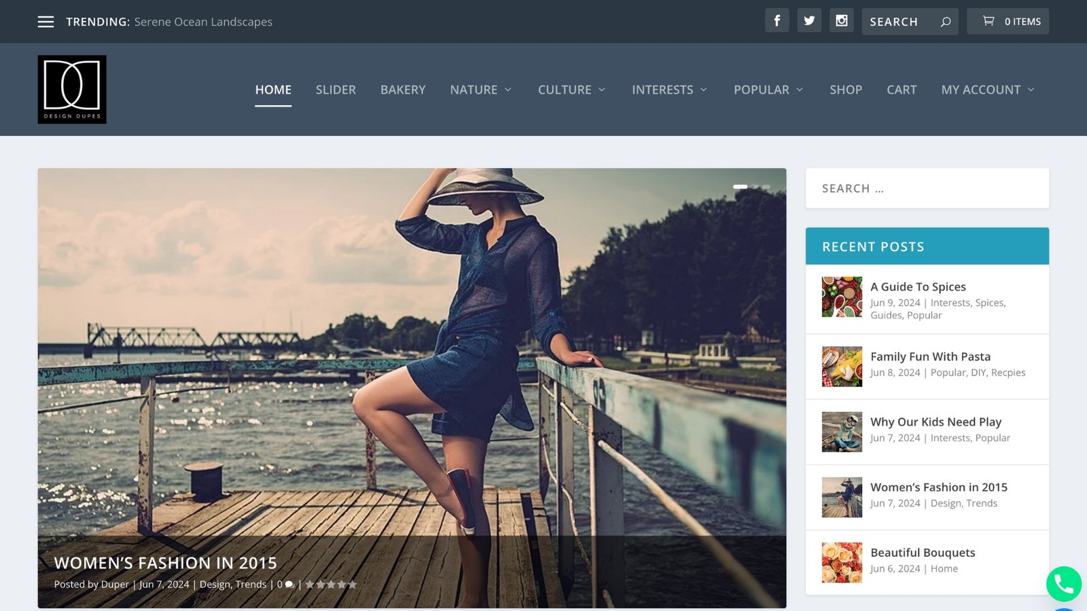
Task: Switch to the second slide indicator
Action: click(x=755, y=187)
